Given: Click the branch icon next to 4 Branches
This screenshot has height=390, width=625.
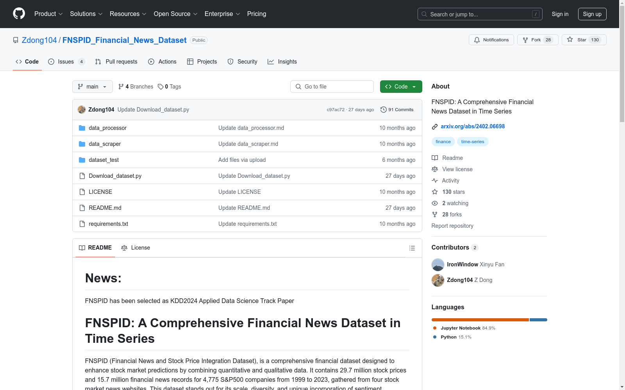Looking at the screenshot, I should click(x=121, y=87).
